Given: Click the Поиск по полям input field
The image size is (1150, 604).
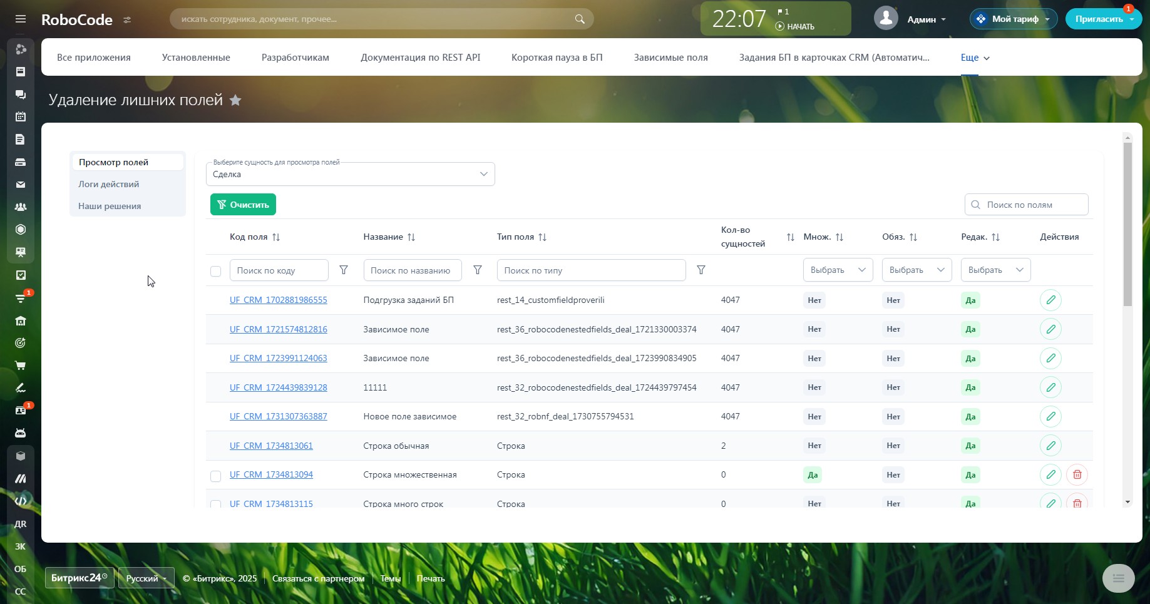Looking at the screenshot, I should click(1033, 205).
